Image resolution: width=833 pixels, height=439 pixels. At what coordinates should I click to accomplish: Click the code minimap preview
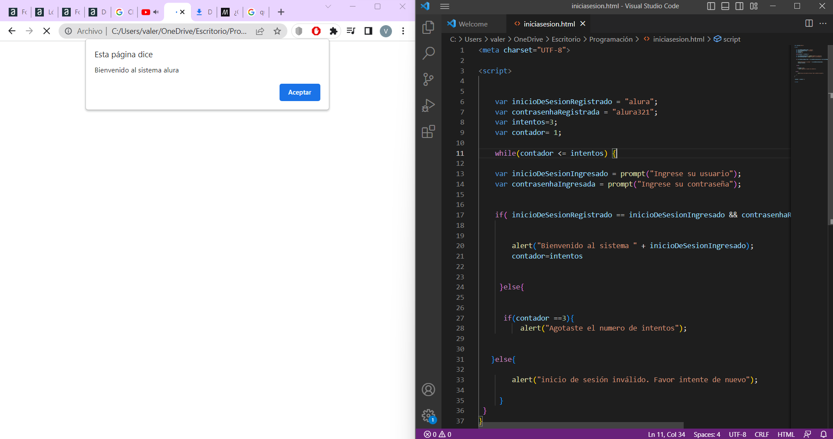point(809,63)
